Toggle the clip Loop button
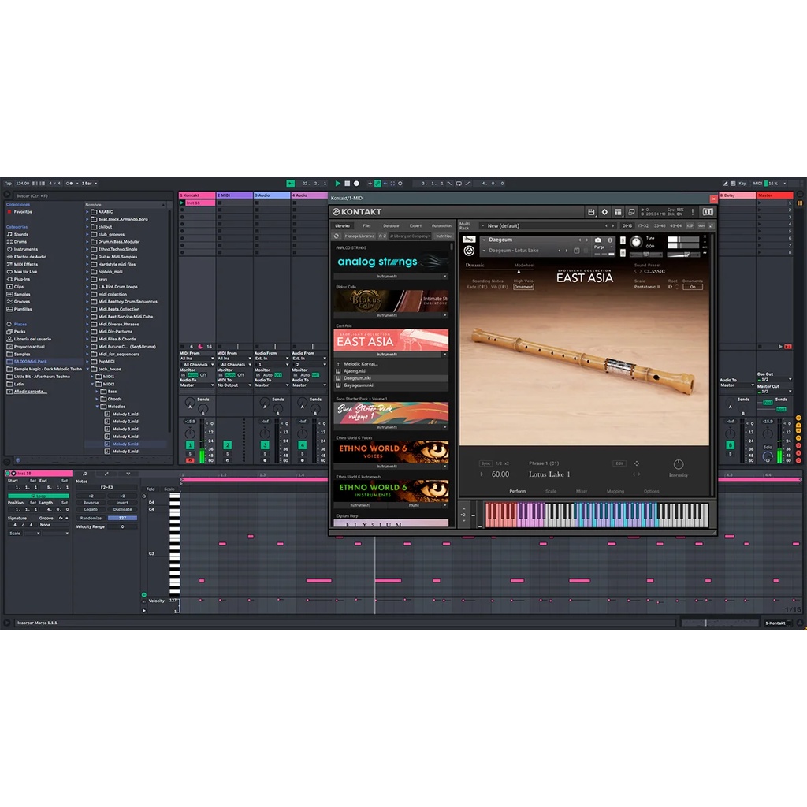This screenshot has width=807, height=807. pyautogui.click(x=39, y=496)
